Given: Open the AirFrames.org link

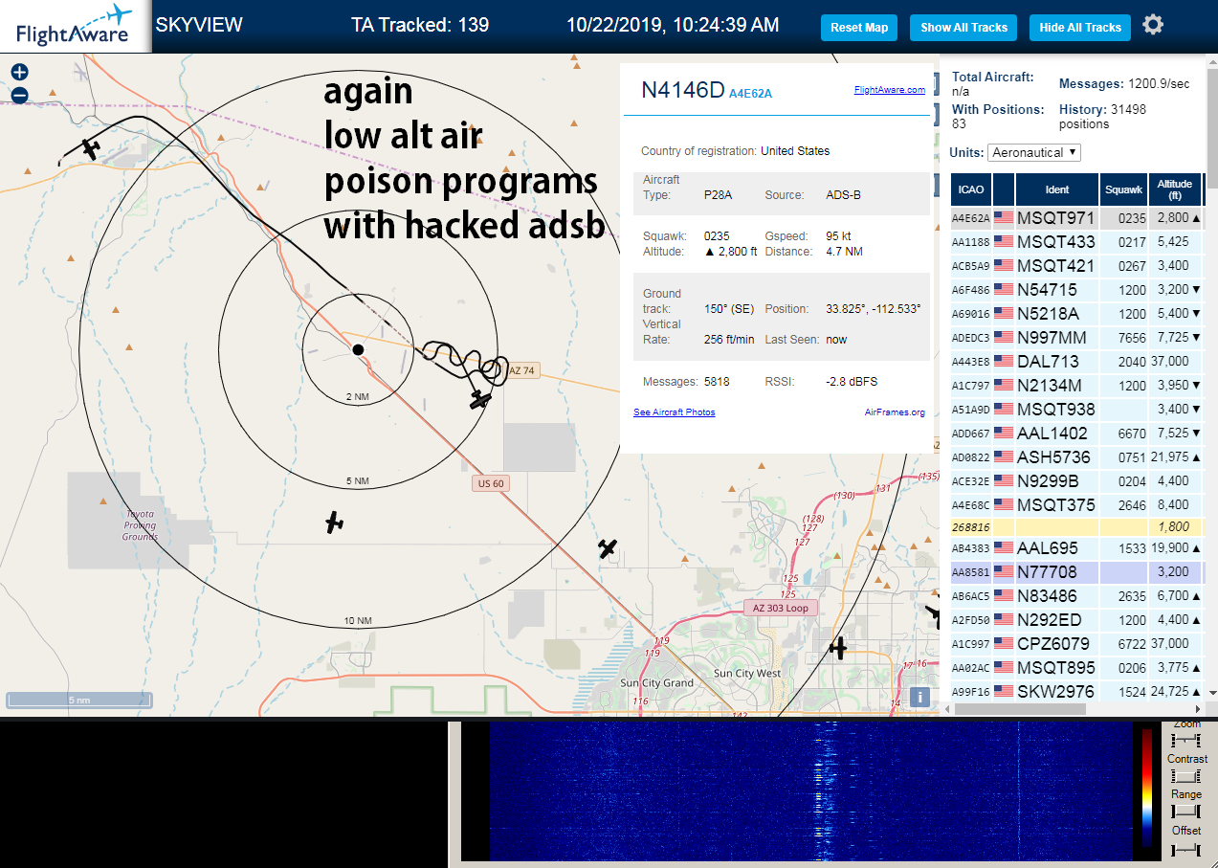Looking at the screenshot, I should [895, 412].
